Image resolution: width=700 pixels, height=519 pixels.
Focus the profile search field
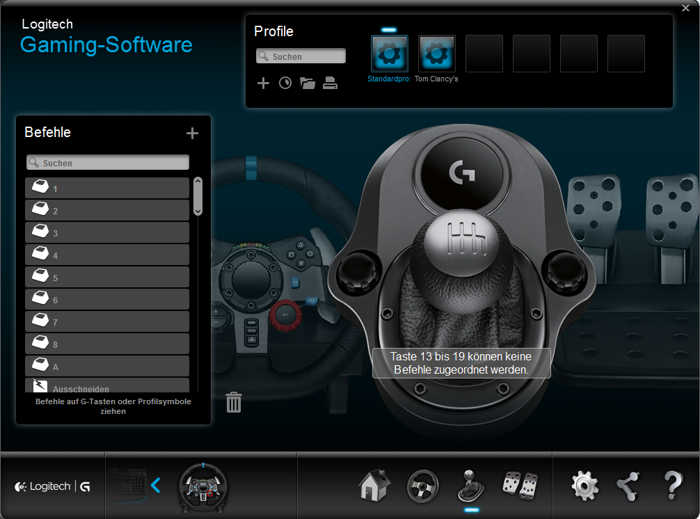point(301,56)
